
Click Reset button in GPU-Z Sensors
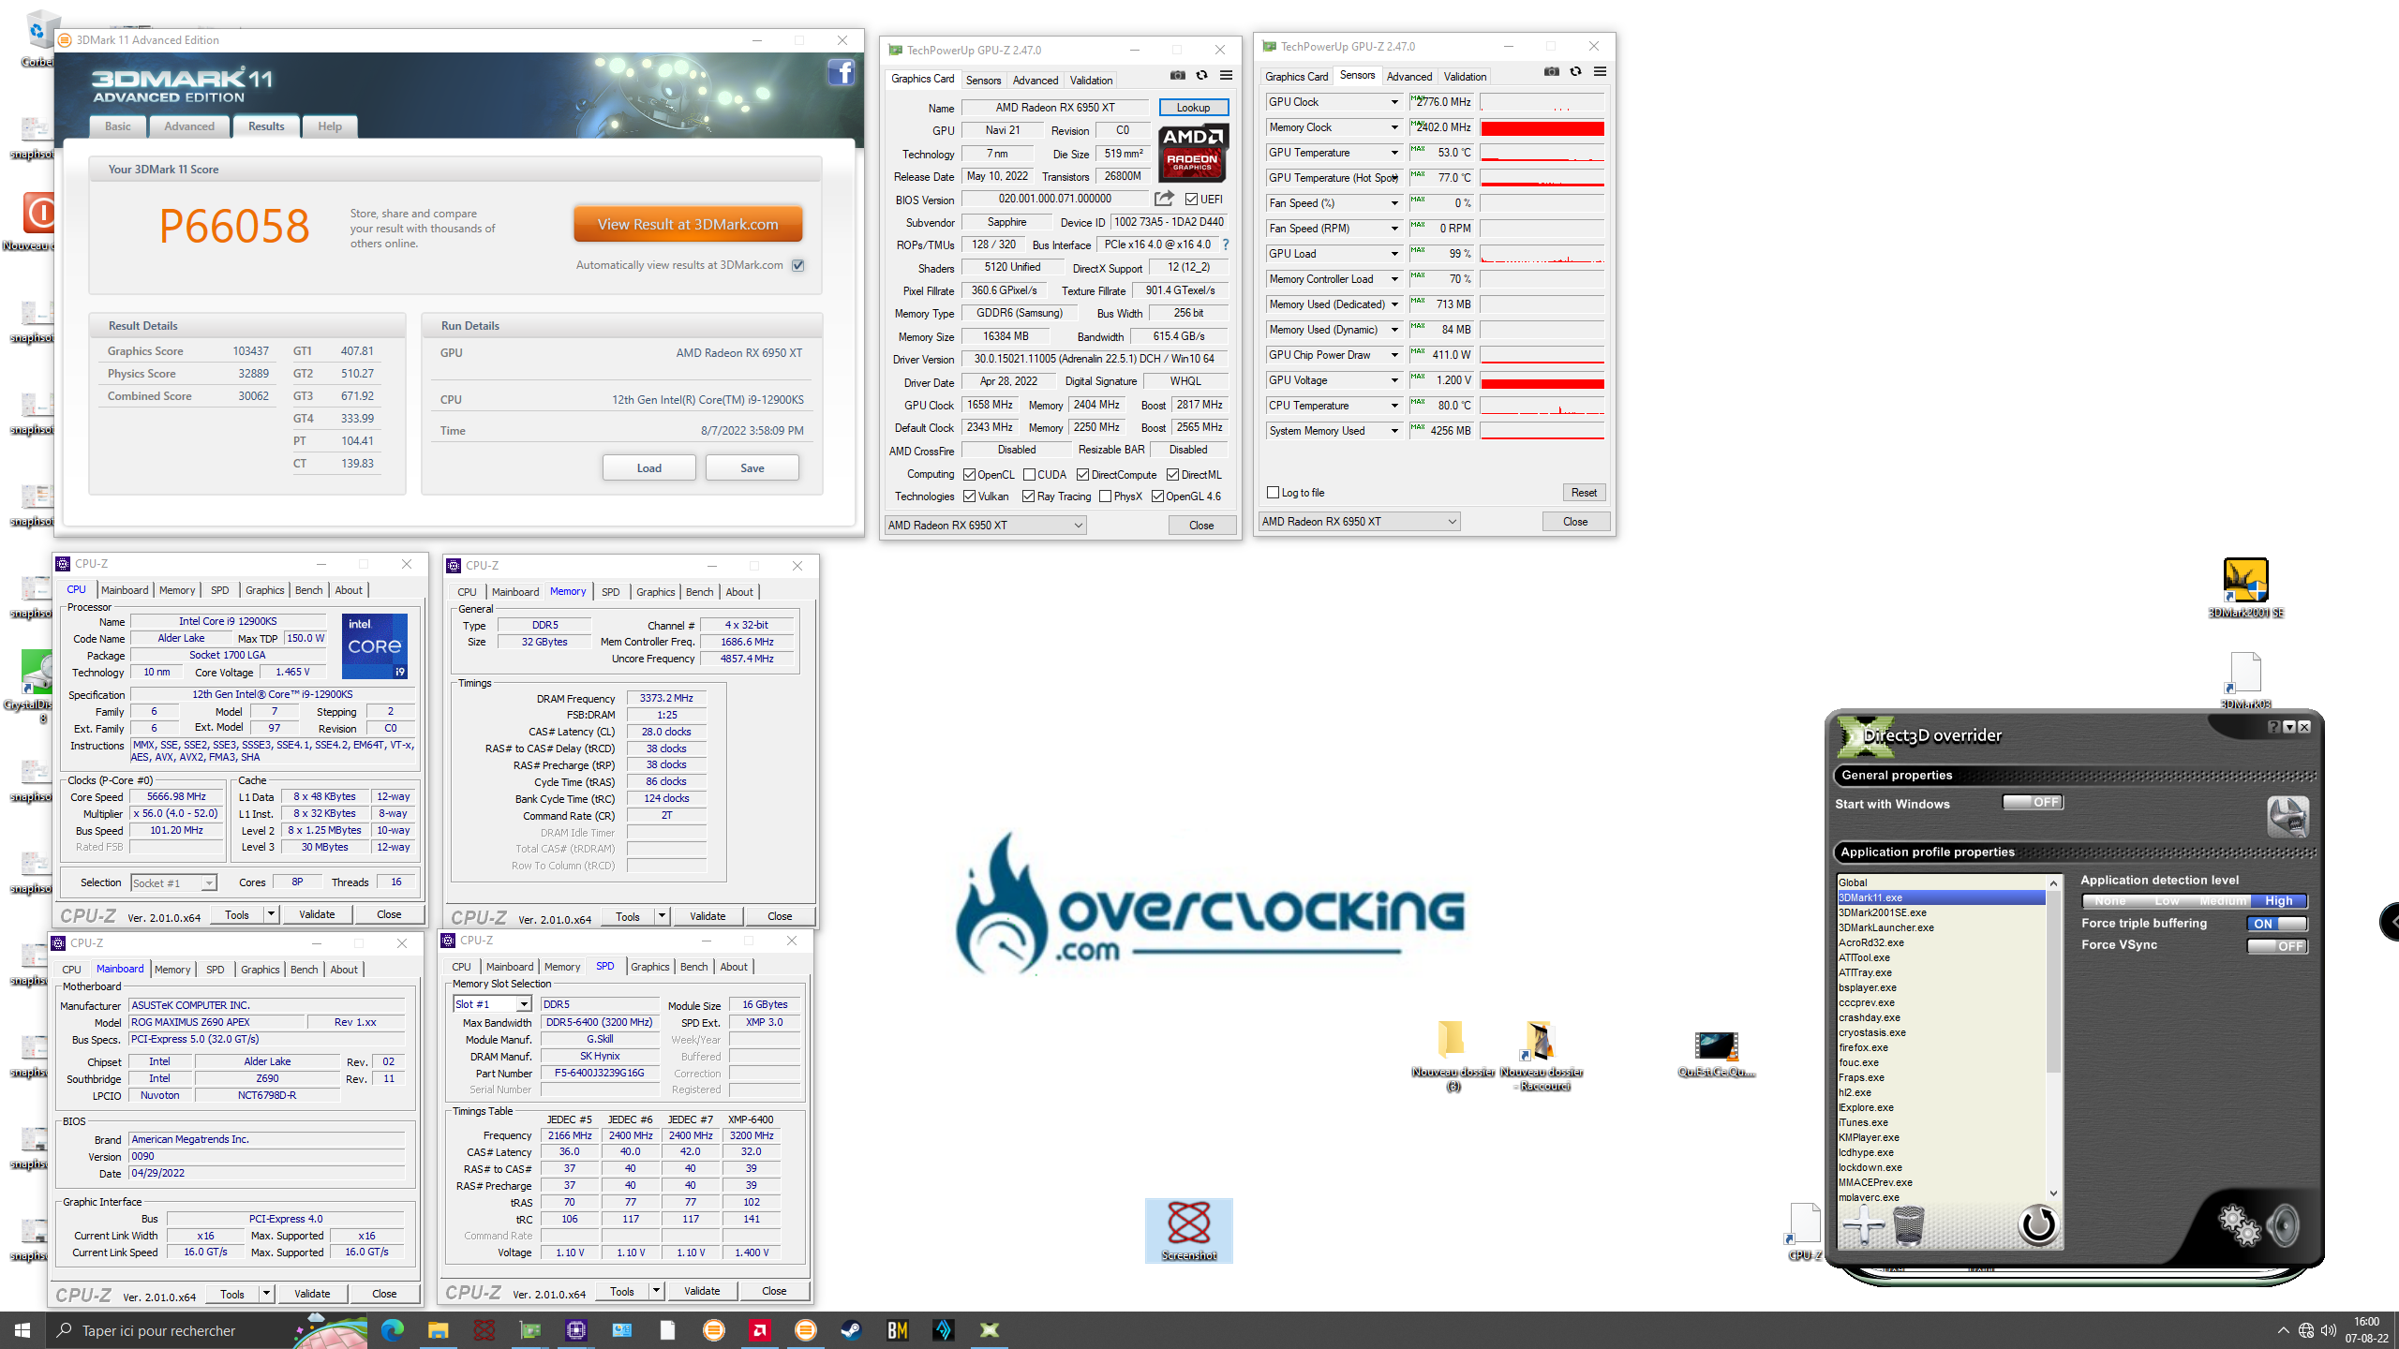(x=1584, y=493)
